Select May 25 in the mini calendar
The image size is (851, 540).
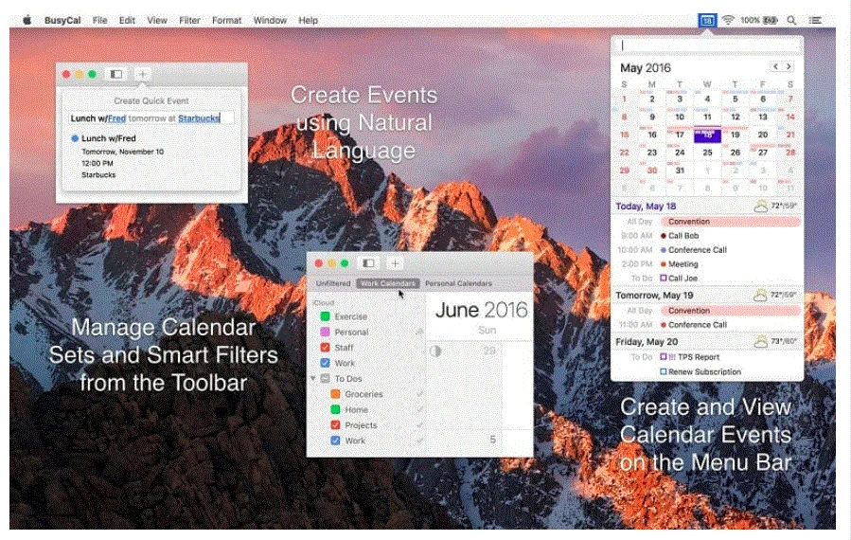[x=707, y=153]
